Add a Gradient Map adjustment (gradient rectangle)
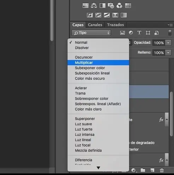The height and width of the screenshot is (175, 174). pyautogui.click(x=124, y=15)
